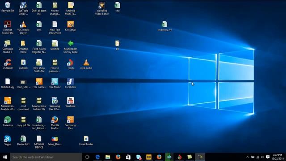
Task: Open the Facebook desktop shortcut
Action: pos(71,83)
